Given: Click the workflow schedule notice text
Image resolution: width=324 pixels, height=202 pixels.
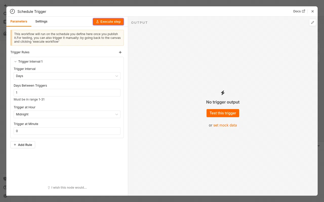Looking at the screenshot, I should click(67, 38).
